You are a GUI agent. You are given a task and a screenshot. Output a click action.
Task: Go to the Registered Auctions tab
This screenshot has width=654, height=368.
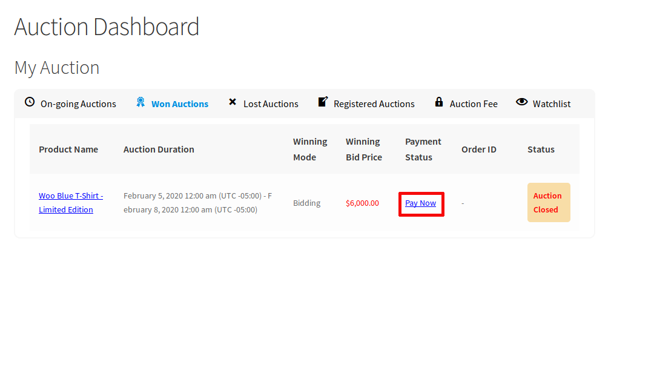pyautogui.click(x=374, y=104)
